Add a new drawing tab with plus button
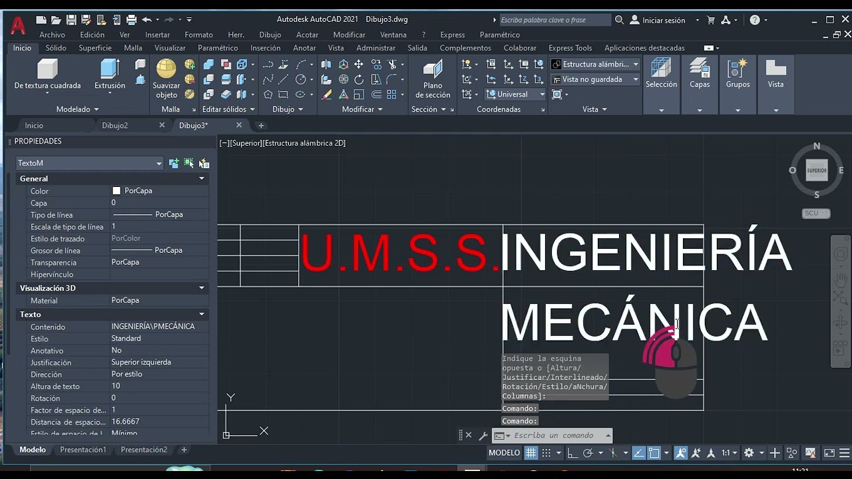Screen dimensions: 852x479 261,125
